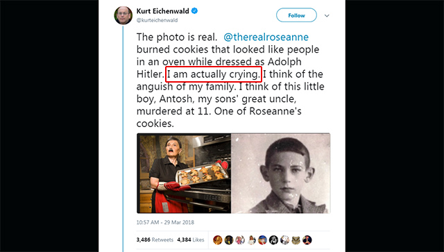
Task: Open the oven cookies photo
Action: (x=184, y=173)
